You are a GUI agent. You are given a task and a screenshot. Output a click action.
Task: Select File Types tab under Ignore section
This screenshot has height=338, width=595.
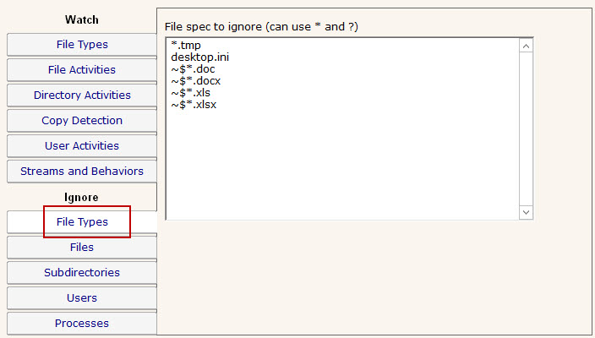point(82,222)
